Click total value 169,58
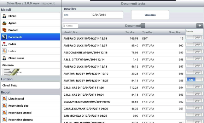Viewport: 204px width, 123px height. (134, 38)
